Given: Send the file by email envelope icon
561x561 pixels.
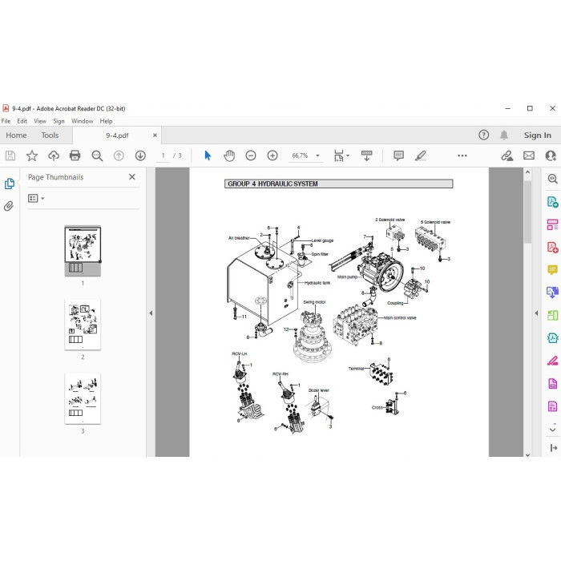Looking at the screenshot, I should pos(529,155).
